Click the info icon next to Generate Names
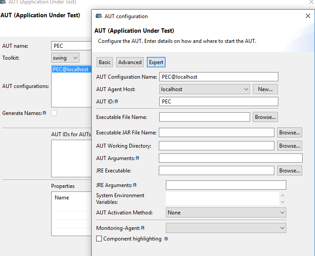Screen dimensions: 315x256 click(x=45, y=113)
